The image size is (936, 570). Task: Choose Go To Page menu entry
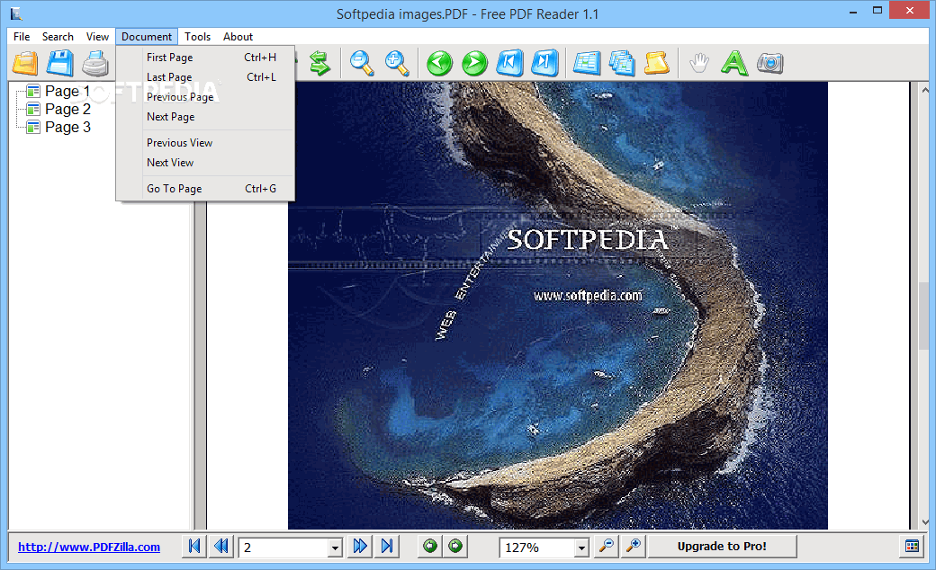205,189
